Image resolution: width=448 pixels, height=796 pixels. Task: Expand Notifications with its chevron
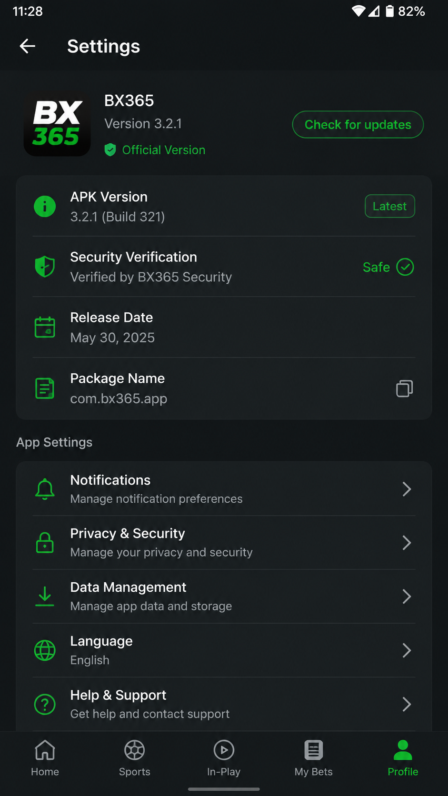[x=407, y=489]
